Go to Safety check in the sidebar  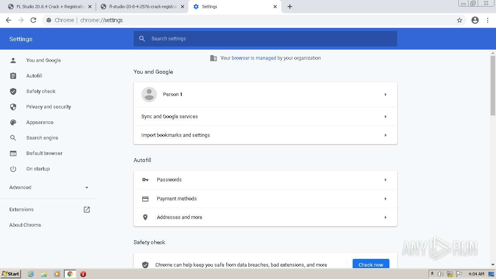pos(41,91)
